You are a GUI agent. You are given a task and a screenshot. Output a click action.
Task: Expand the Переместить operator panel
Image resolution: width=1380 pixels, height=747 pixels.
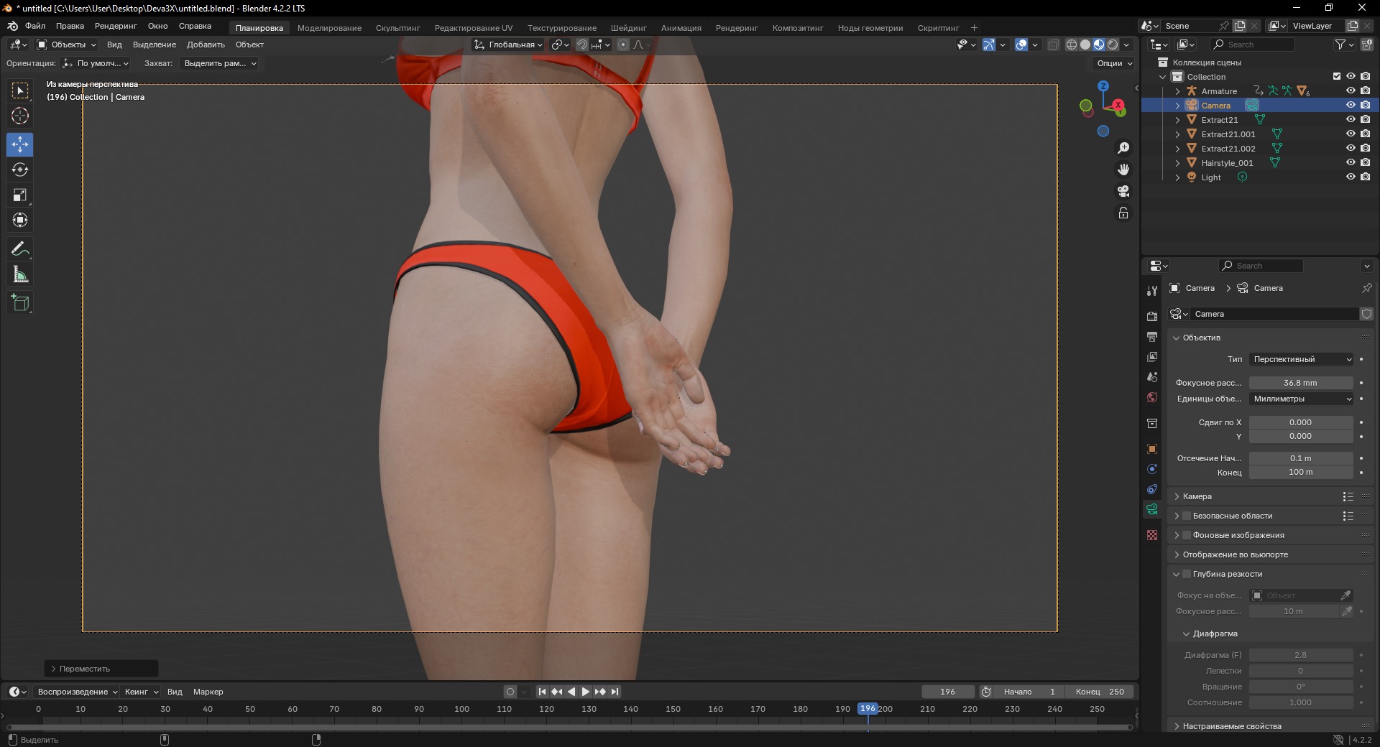tap(101, 669)
